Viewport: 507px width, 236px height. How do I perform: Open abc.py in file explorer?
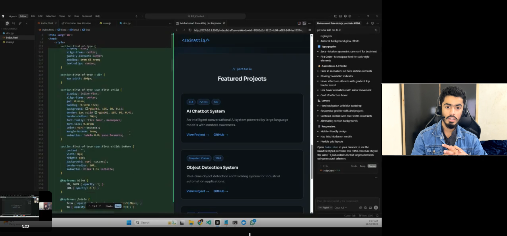(x=10, y=33)
